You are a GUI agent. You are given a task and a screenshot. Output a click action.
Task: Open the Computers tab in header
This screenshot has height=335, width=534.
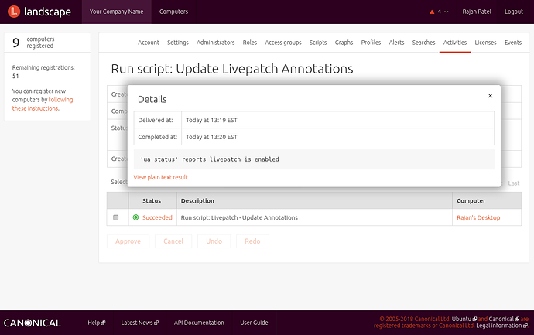pyautogui.click(x=173, y=12)
